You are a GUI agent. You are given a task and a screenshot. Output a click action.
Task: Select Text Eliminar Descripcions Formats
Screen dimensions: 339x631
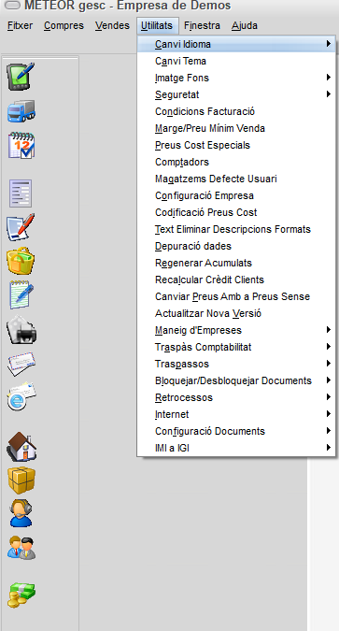pyautogui.click(x=236, y=229)
